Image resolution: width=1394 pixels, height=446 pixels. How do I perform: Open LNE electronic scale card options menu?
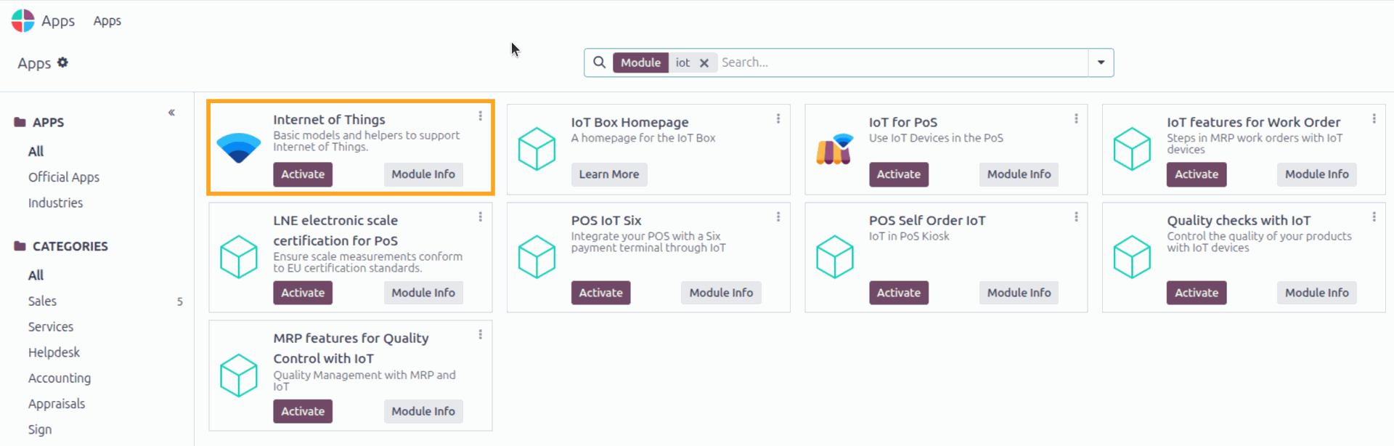pyautogui.click(x=480, y=216)
